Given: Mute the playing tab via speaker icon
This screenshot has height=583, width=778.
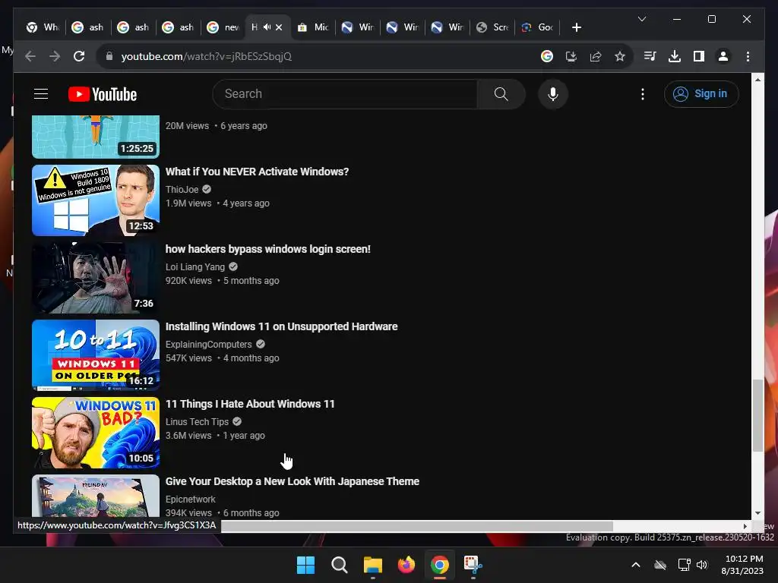Looking at the screenshot, I should click(x=267, y=27).
